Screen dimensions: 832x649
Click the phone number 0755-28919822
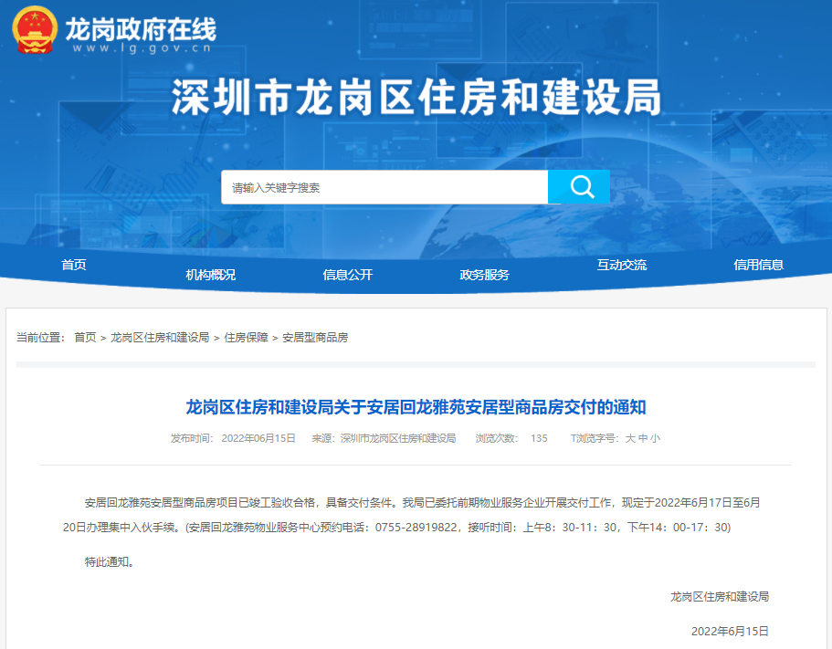[x=416, y=527]
